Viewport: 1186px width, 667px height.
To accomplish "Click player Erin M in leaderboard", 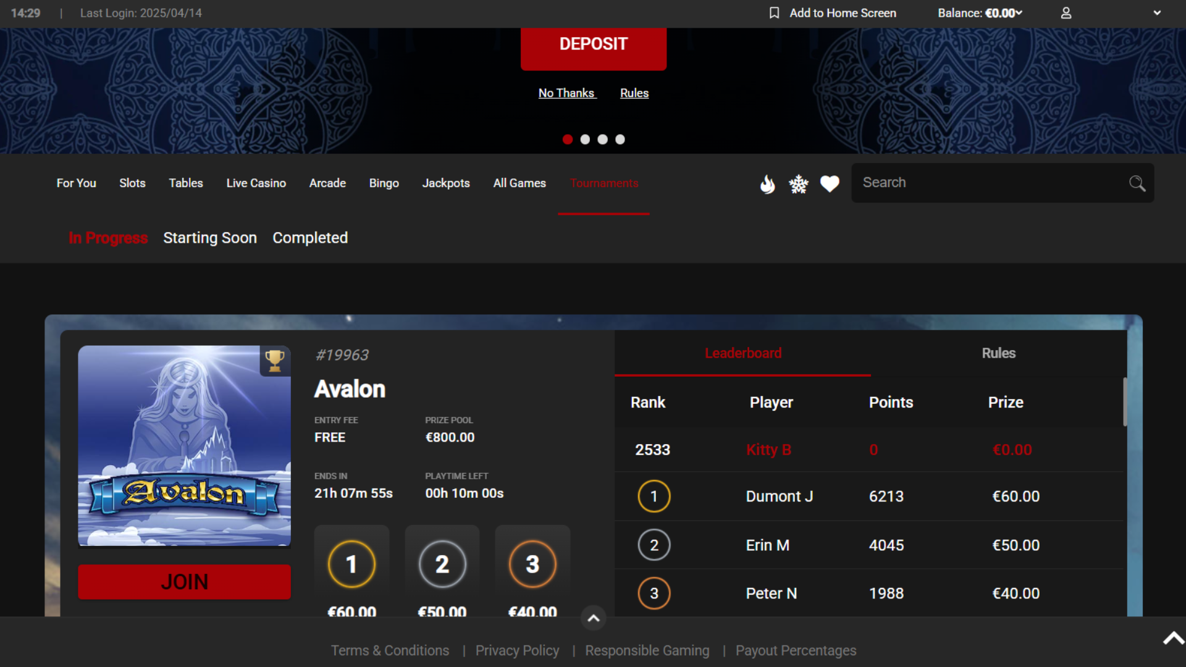I will pos(768,545).
